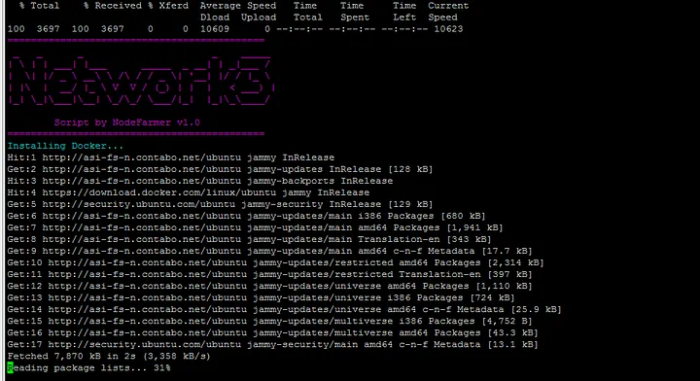The image size is (700, 381).
Task: Click the '% Received' curl column header
Action: tap(113, 6)
